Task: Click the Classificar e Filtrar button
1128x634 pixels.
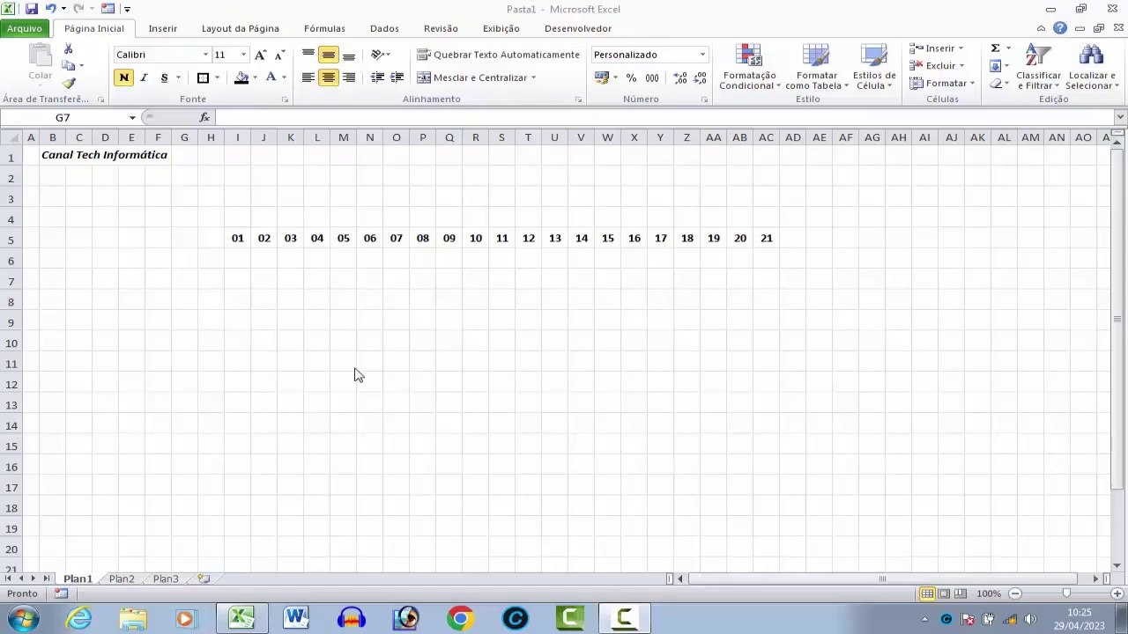Action: point(1038,66)
